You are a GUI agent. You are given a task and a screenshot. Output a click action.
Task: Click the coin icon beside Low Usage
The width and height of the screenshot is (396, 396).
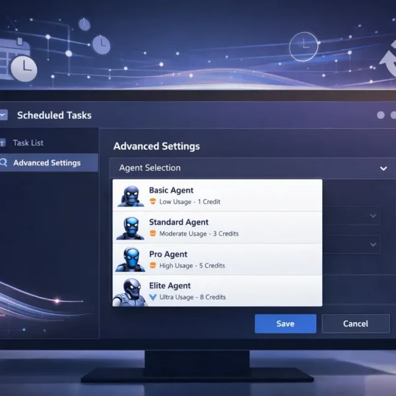(x=153, y=201)
